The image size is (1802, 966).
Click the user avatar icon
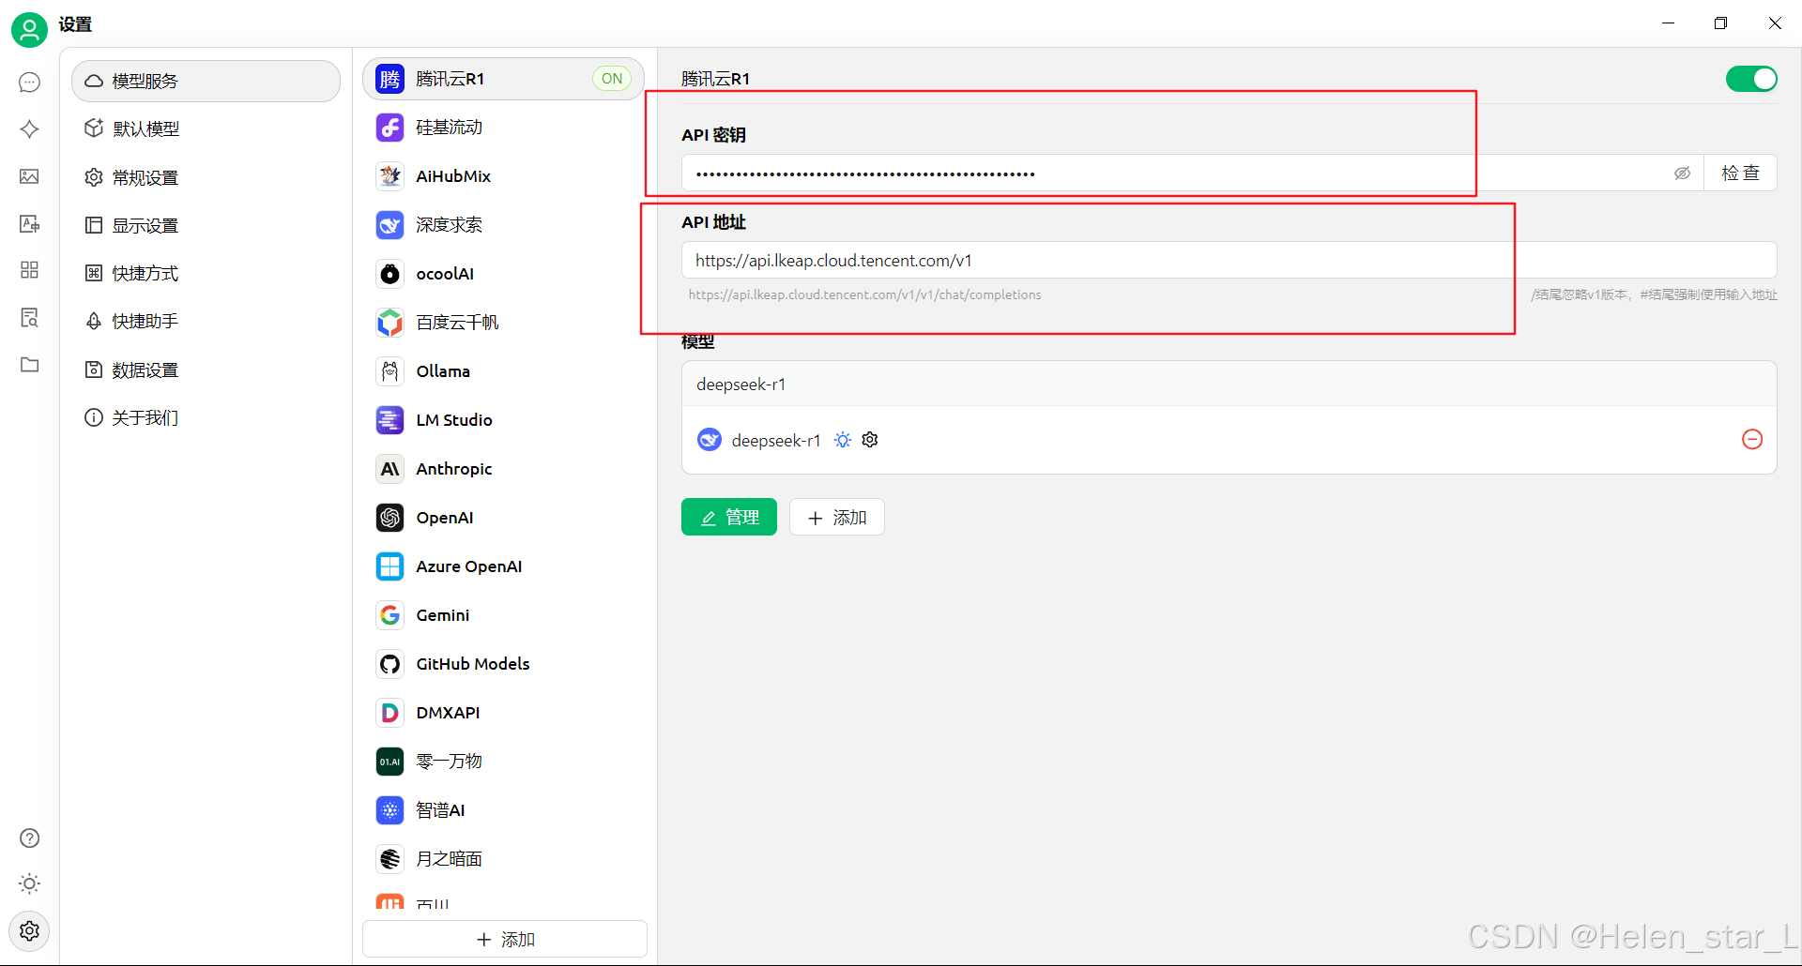pyautogui.click(x=29, y=30)
